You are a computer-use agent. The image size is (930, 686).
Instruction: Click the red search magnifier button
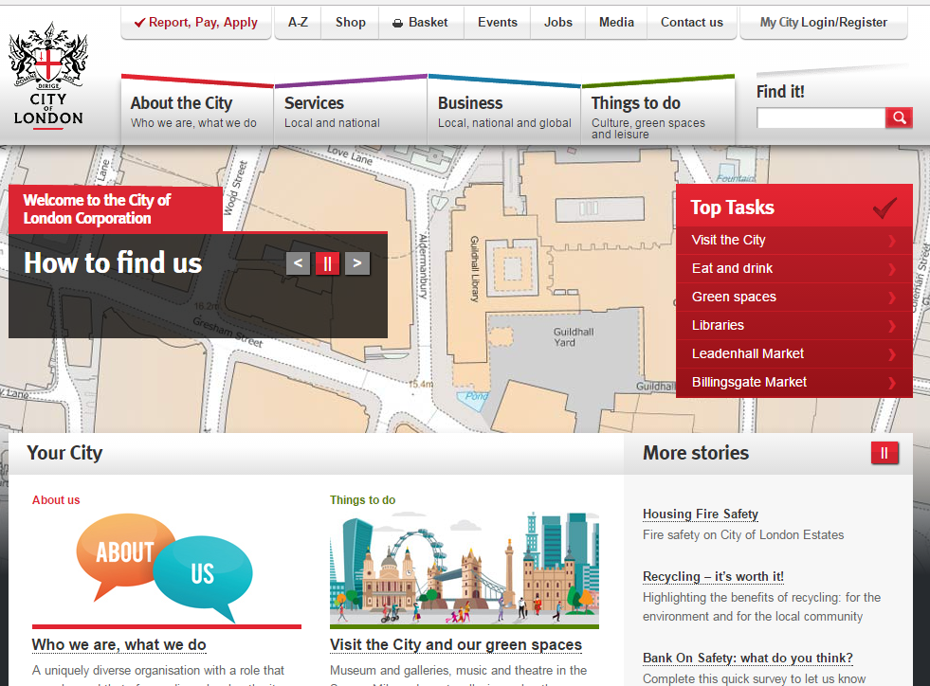[899, 118]
